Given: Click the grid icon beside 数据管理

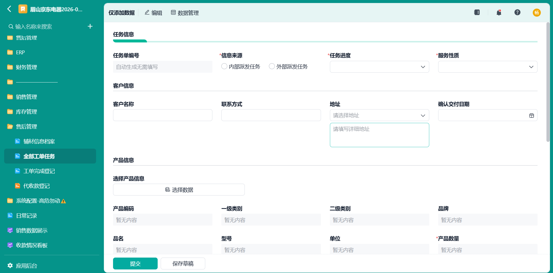Looking at the screenshot, I should coord(173,12).
